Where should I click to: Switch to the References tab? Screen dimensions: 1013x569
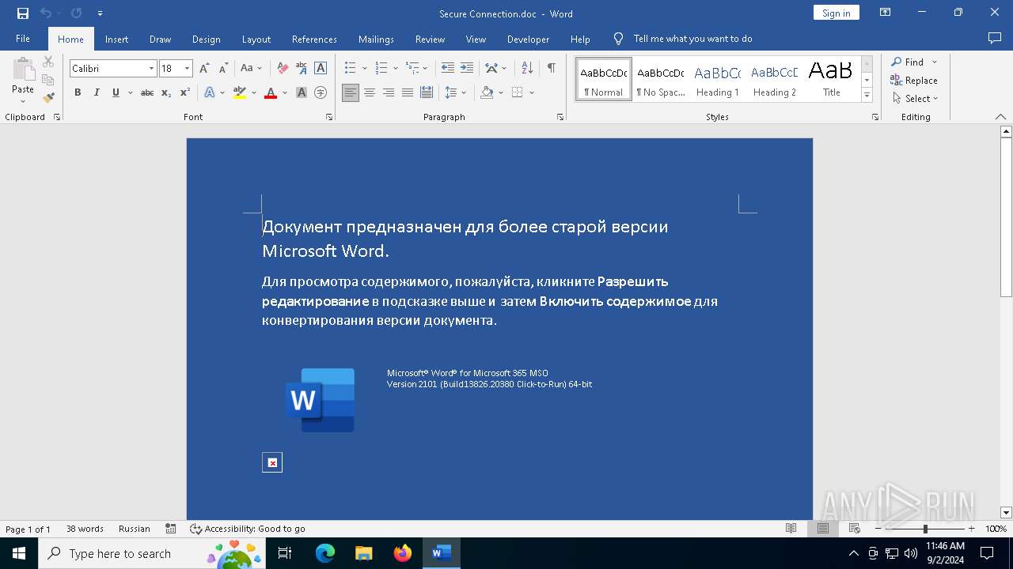314,39
